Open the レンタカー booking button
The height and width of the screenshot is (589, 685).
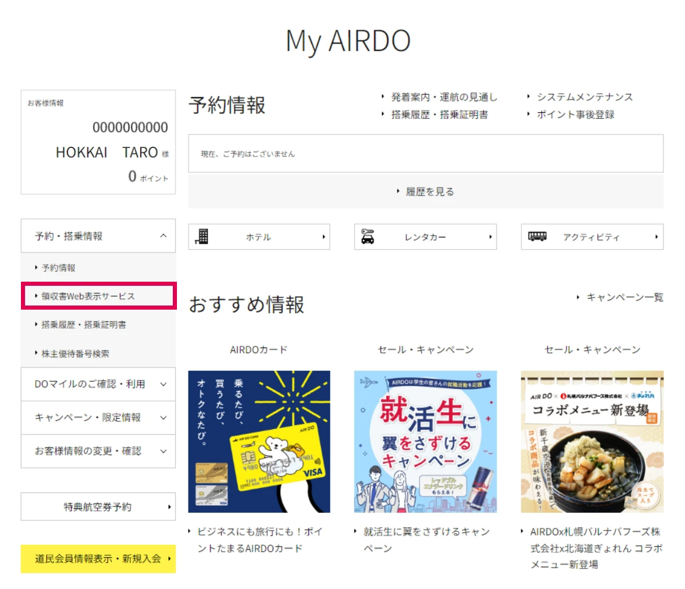point(425,237)
